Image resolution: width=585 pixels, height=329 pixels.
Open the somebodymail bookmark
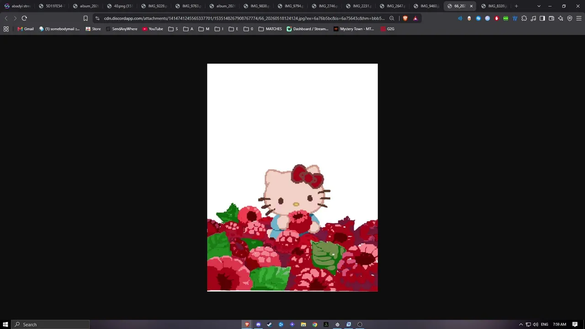point(59,29)
